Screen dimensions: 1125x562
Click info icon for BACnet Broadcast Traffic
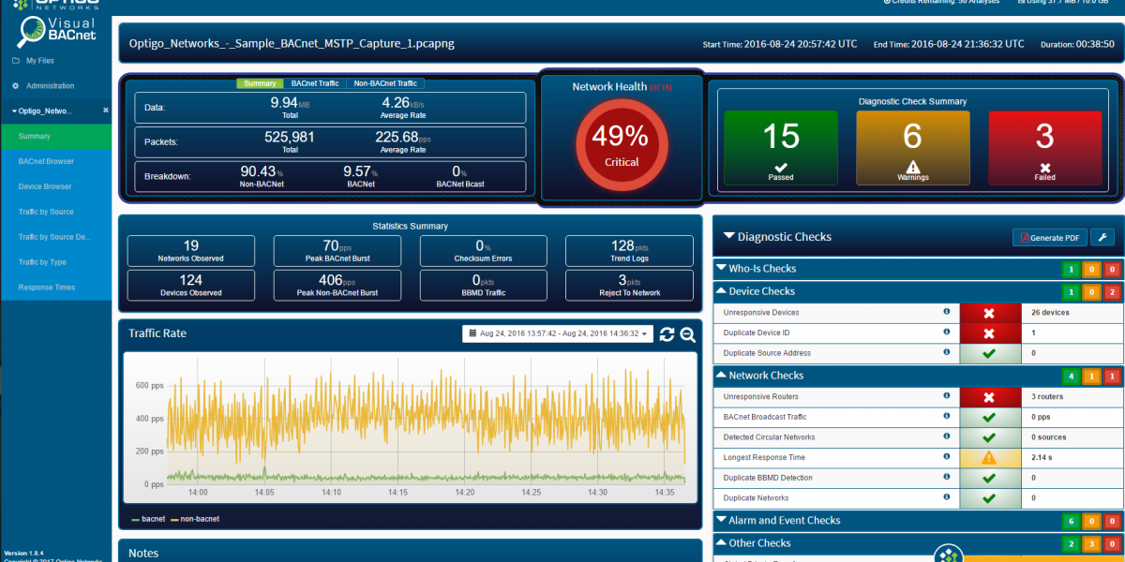(x=946, y=417)
